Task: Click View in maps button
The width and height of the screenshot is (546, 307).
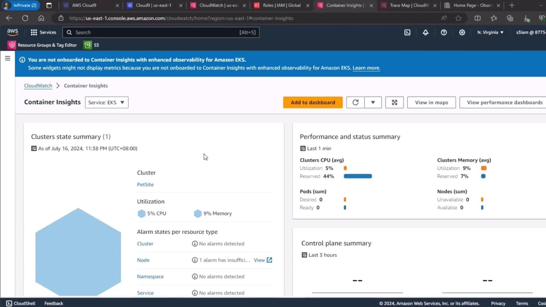Action: point(431,102)
